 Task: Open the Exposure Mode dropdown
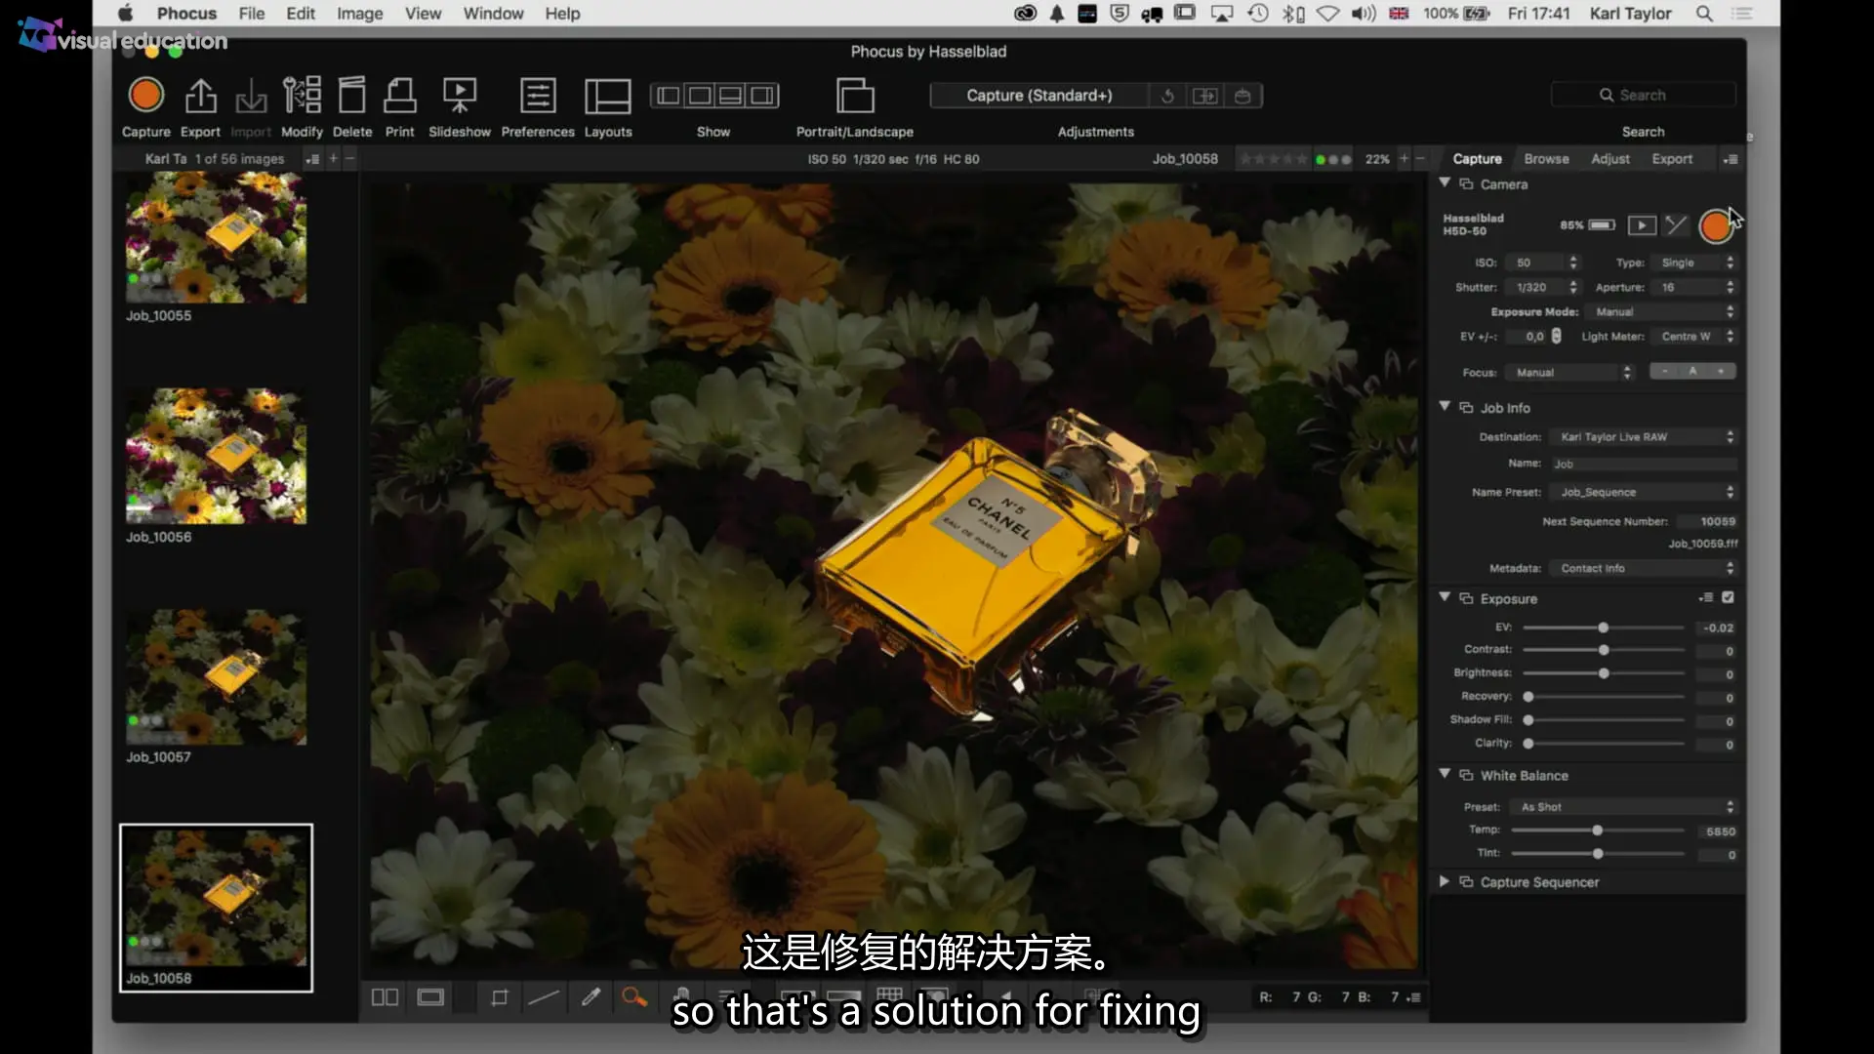[x=1663, y=311]
